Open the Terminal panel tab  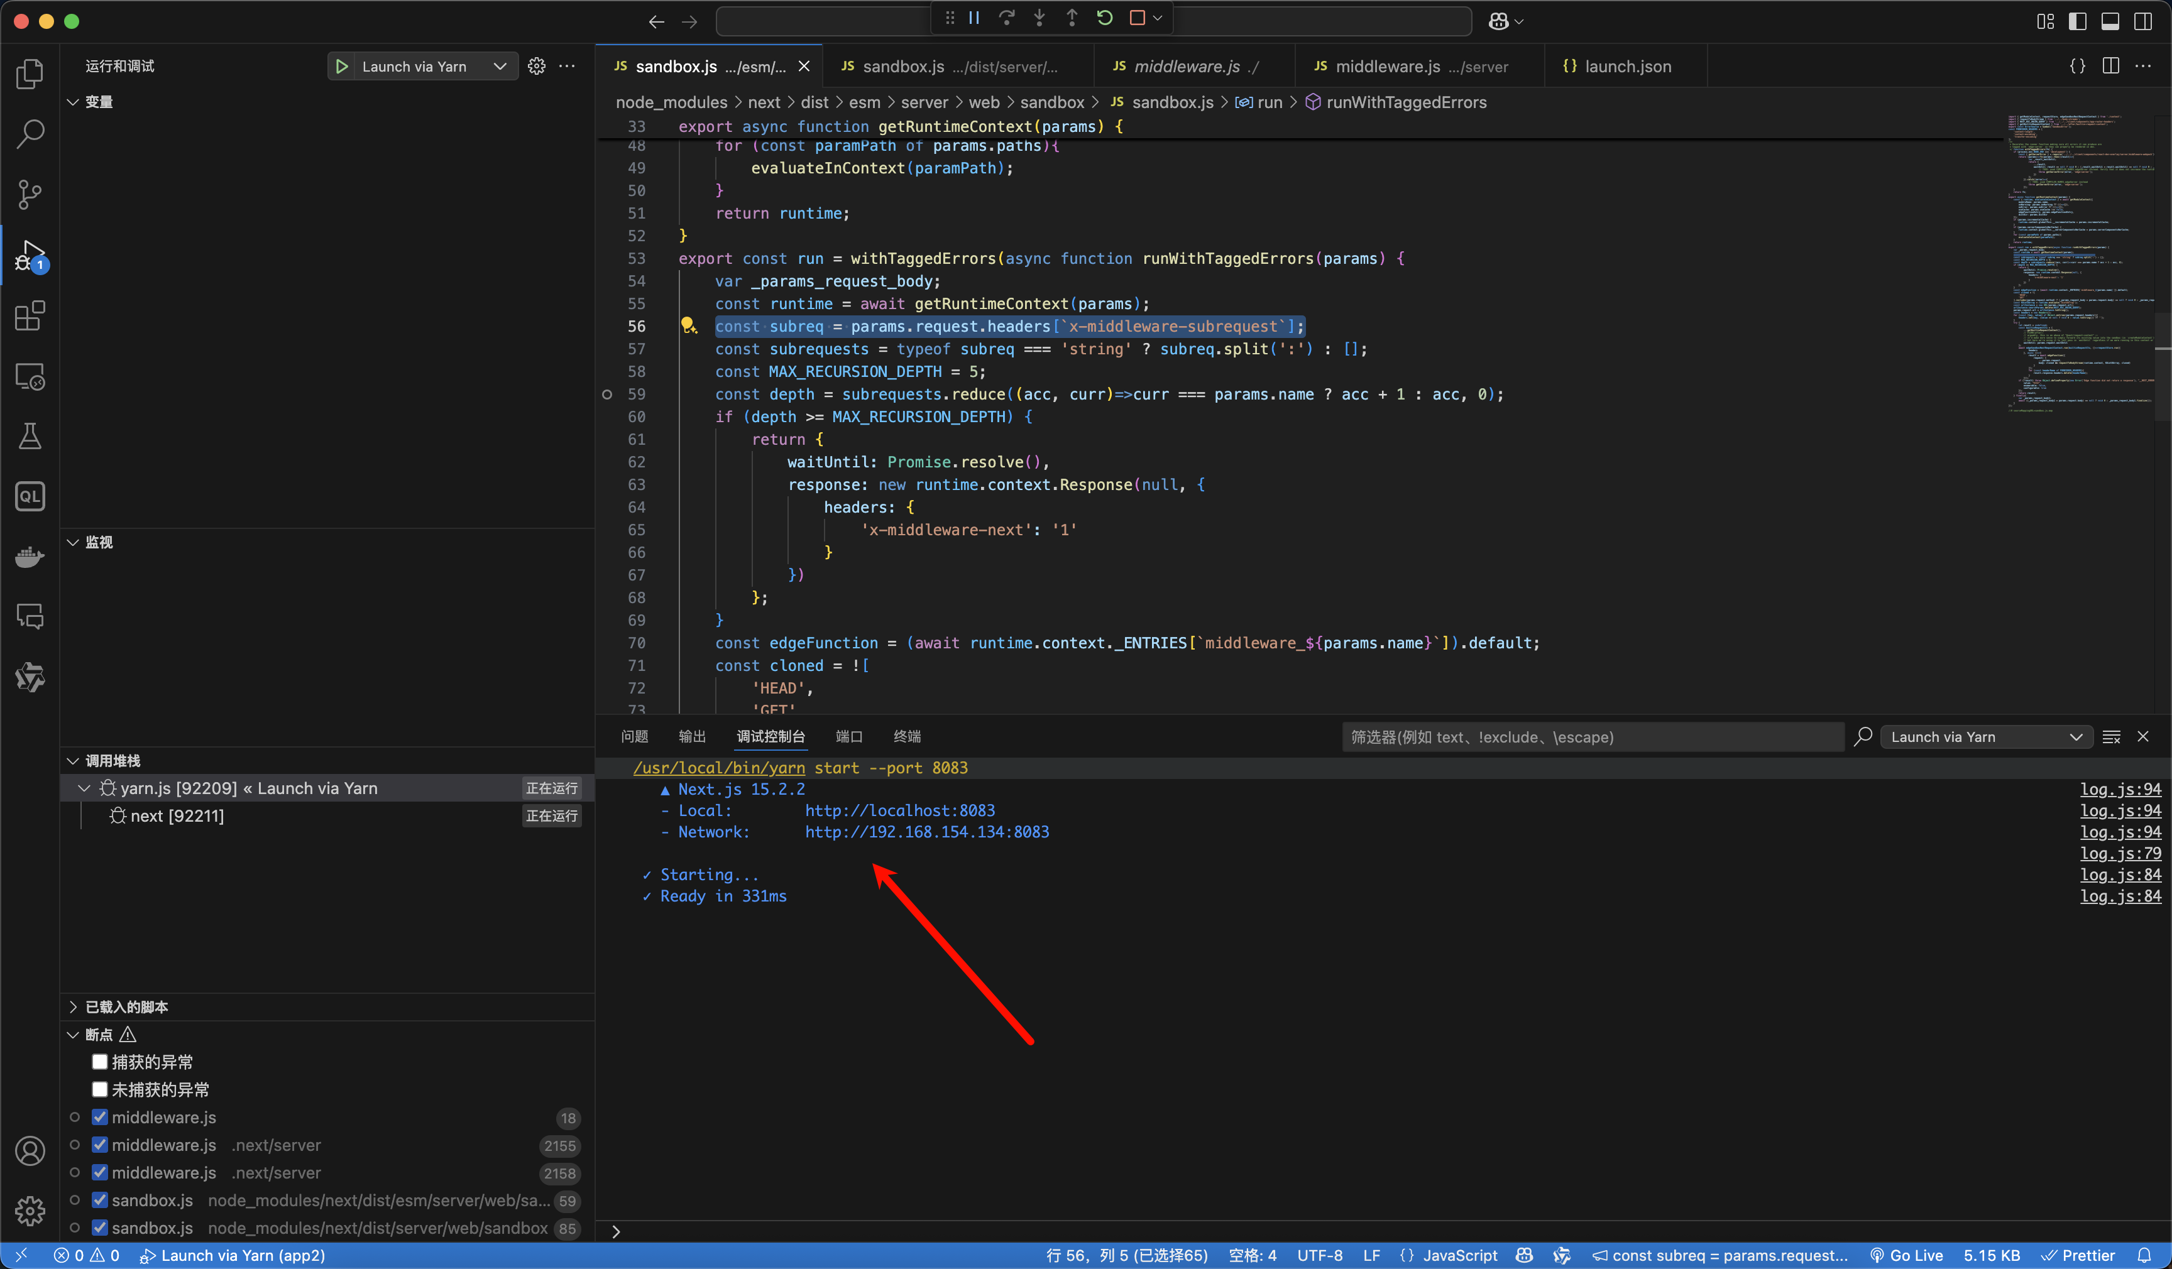[x=907, y=737]
